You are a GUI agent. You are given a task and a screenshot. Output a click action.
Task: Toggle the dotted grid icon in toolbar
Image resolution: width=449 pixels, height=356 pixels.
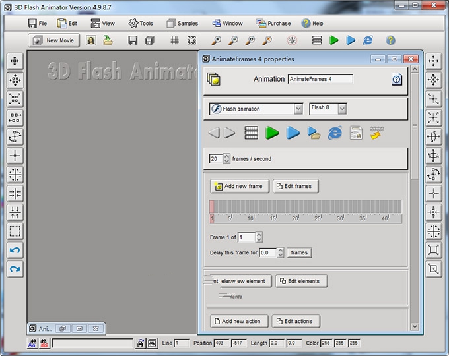point(191,40)
